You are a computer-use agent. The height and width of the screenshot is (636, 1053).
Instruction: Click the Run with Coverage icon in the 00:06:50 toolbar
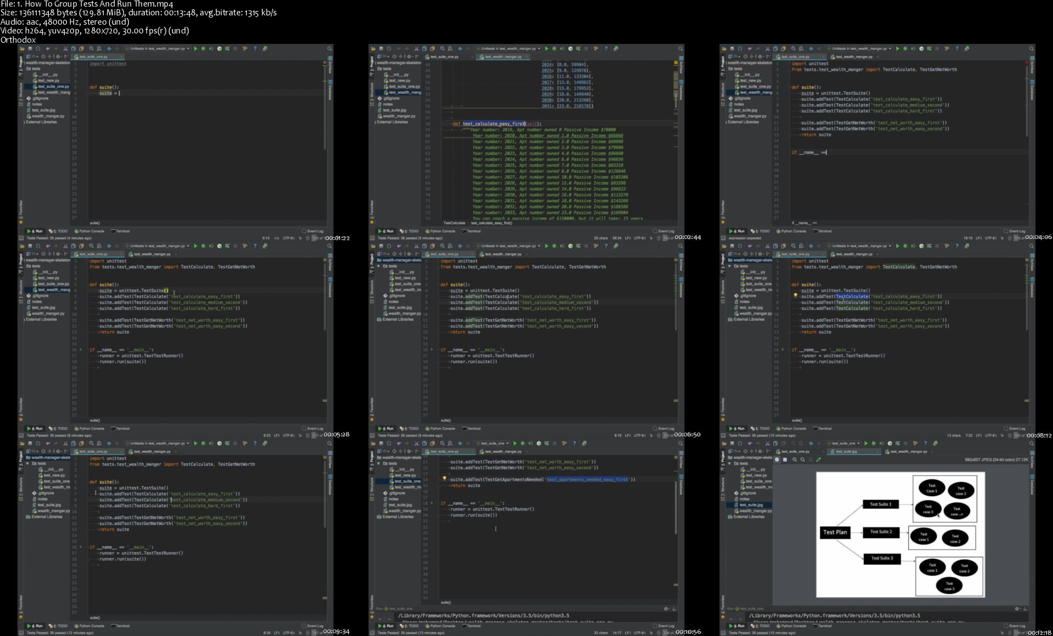coord(570,246)
